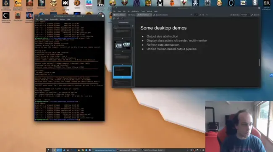Select the third sidebar panel icon

point(122,18)
